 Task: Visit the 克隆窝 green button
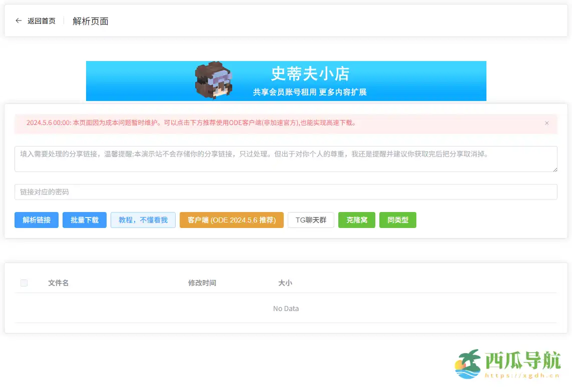pyautogui.click(x=356, y=220)
